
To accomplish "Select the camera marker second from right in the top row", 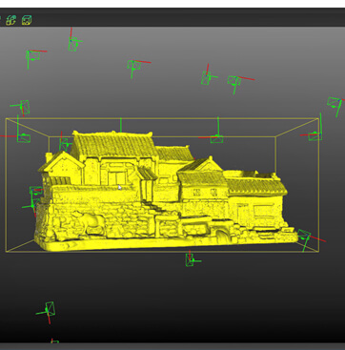I will tap(207, 76).
